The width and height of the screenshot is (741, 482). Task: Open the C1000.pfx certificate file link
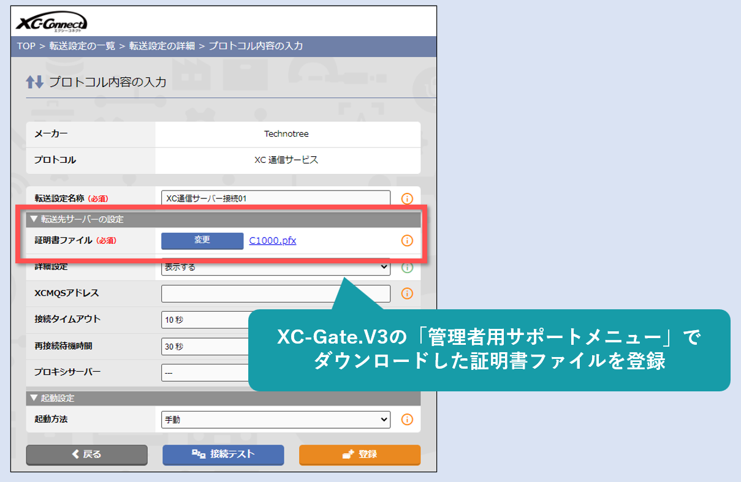[x=273, y=241]
